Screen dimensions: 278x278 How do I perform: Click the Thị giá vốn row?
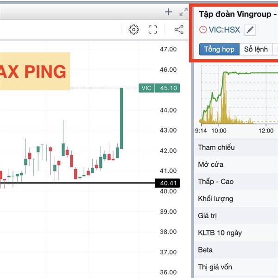[236, 267]
